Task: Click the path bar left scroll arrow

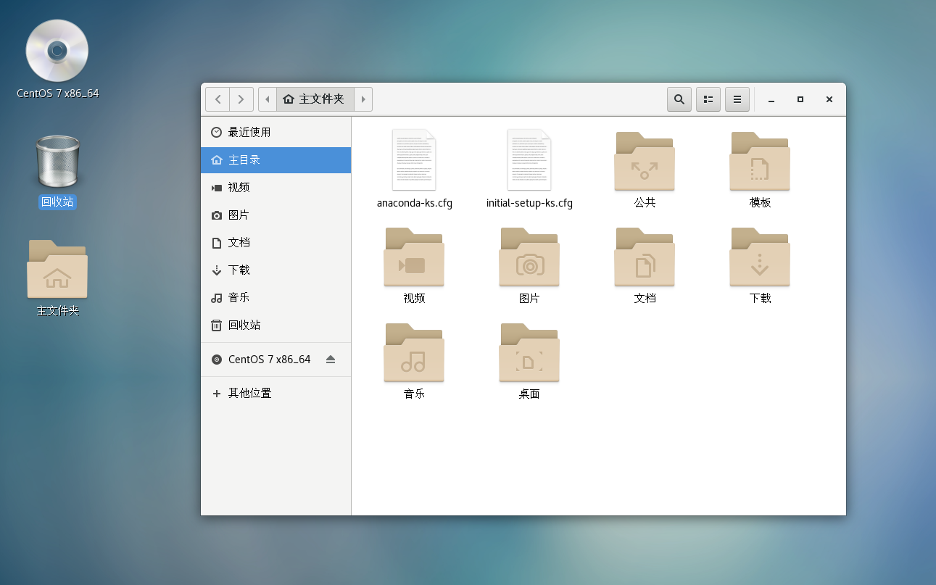Action: 268,99
